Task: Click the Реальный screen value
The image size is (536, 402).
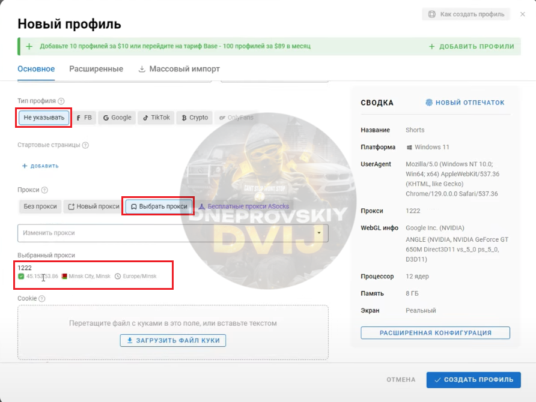Action: click(421, 311)
